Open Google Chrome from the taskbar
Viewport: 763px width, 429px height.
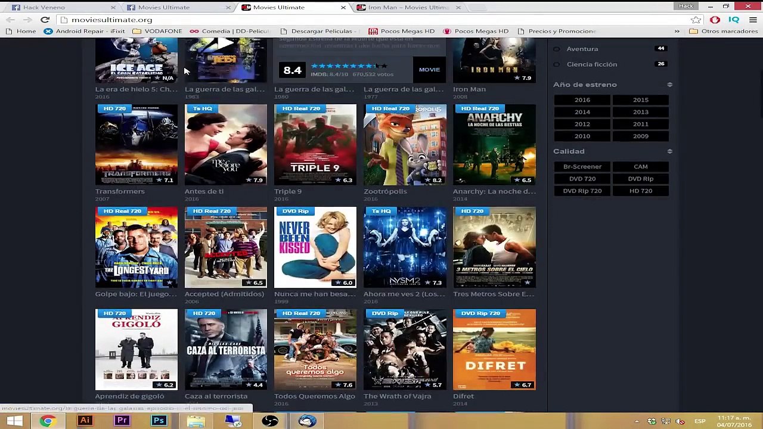[47, 421]
